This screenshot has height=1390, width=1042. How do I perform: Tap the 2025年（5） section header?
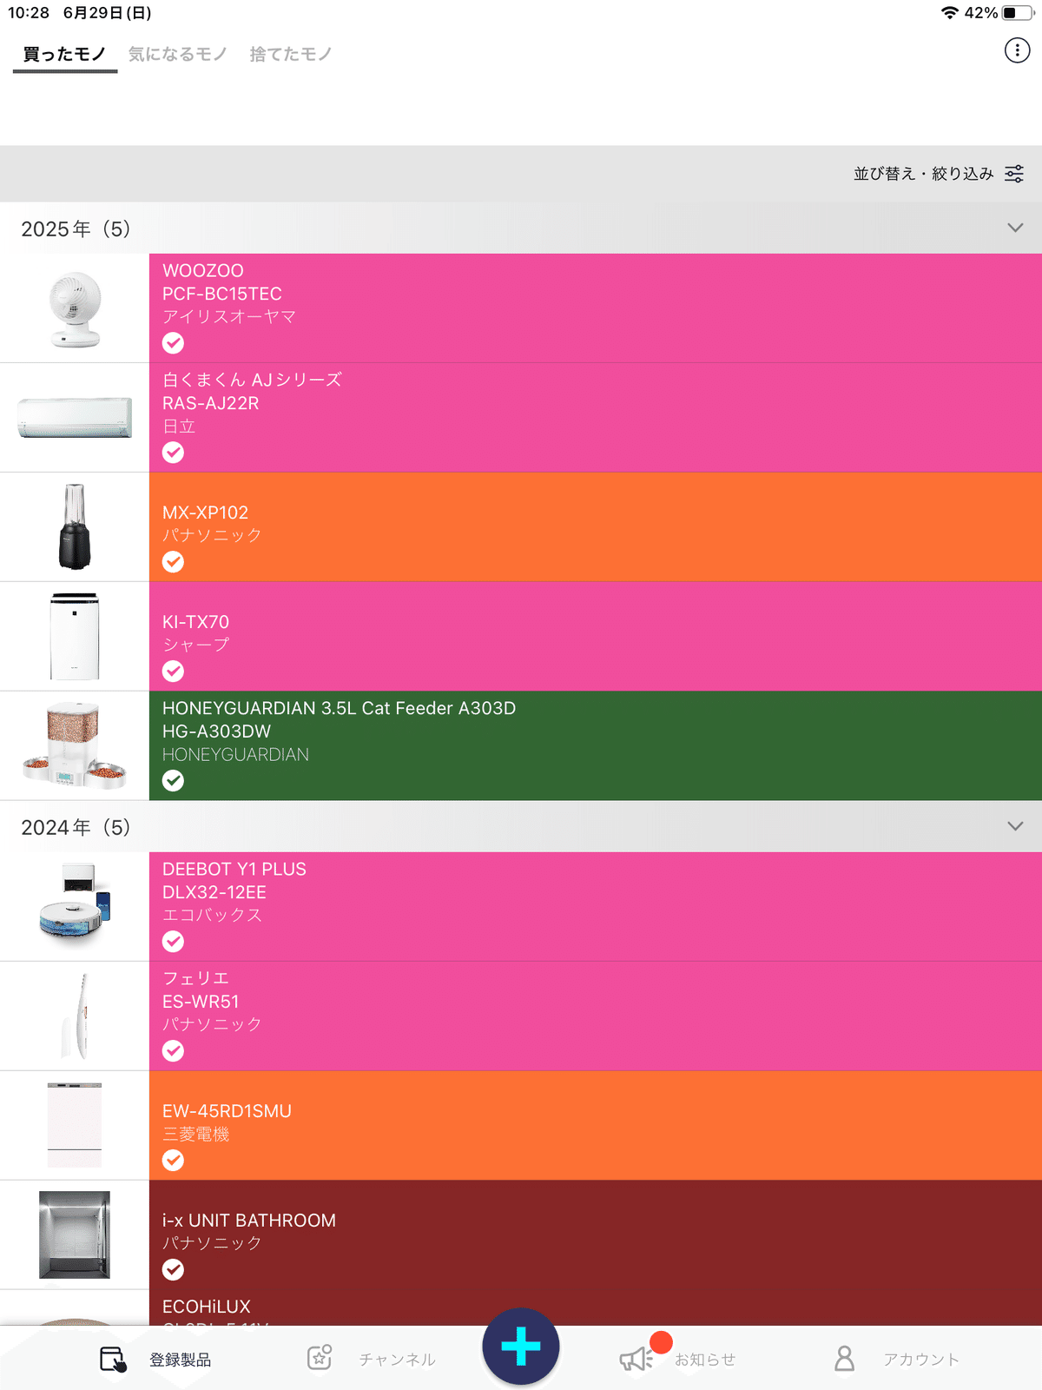(521, 228)
